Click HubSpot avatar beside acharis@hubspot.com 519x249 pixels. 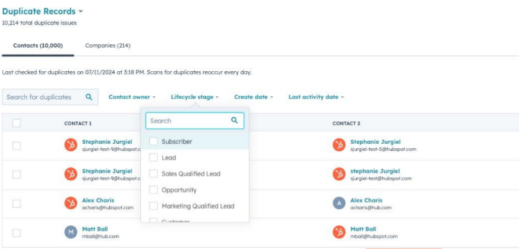71,203
